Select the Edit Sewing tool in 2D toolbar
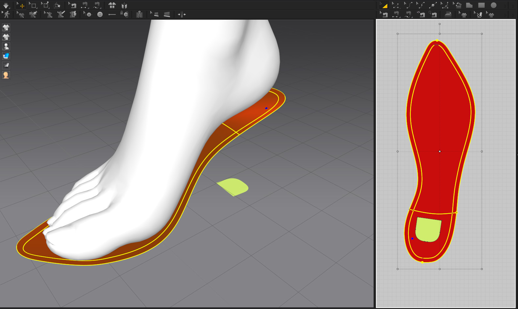The image size is (518, 309). click(x=384, y=14)
